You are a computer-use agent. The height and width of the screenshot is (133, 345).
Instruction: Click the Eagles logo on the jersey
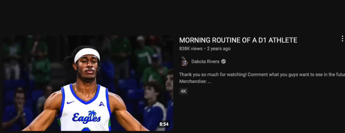tap(86, 117)
